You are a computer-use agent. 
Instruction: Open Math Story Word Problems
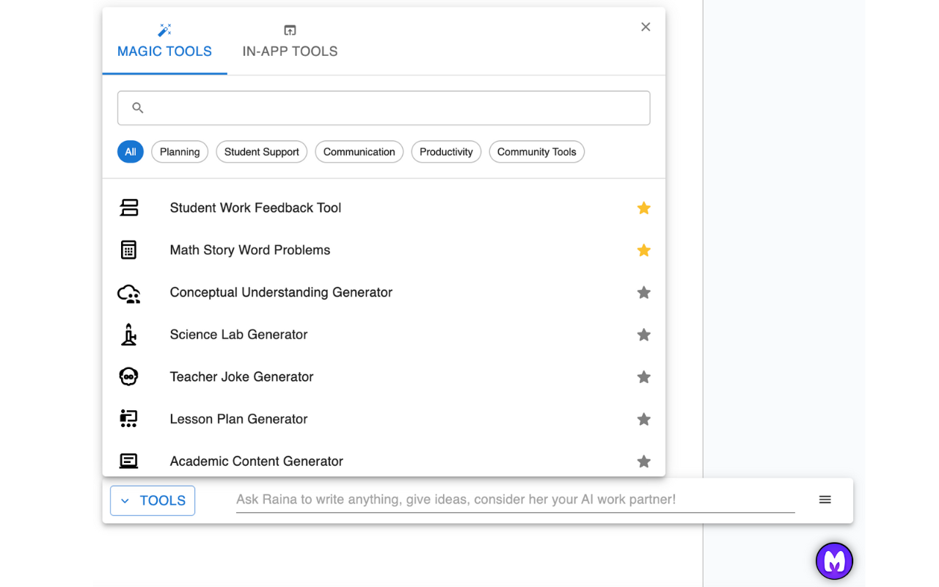250,250
